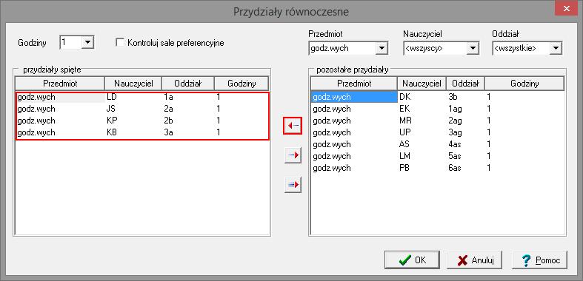Viewport: 583px width, 281px height.
Task: Open the Nauczyciel filter dropdown
Action: click(x=472, y=48)
